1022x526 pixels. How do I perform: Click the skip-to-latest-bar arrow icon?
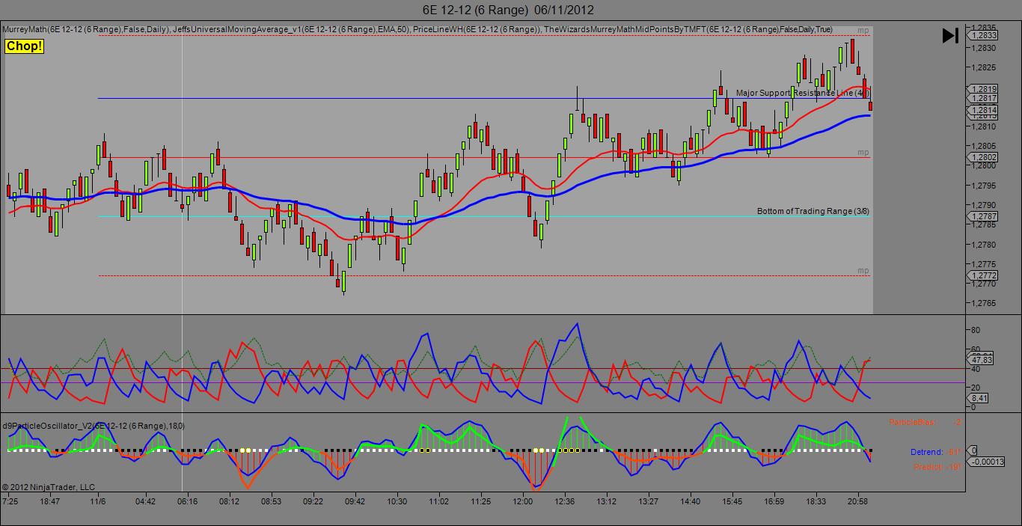point(950,35)
